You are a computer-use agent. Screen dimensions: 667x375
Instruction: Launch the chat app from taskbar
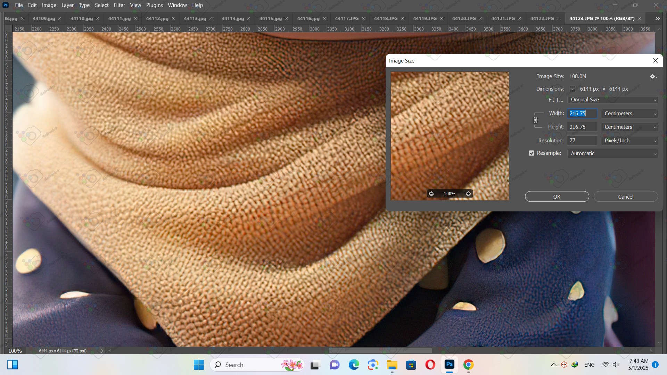point(335,365)
